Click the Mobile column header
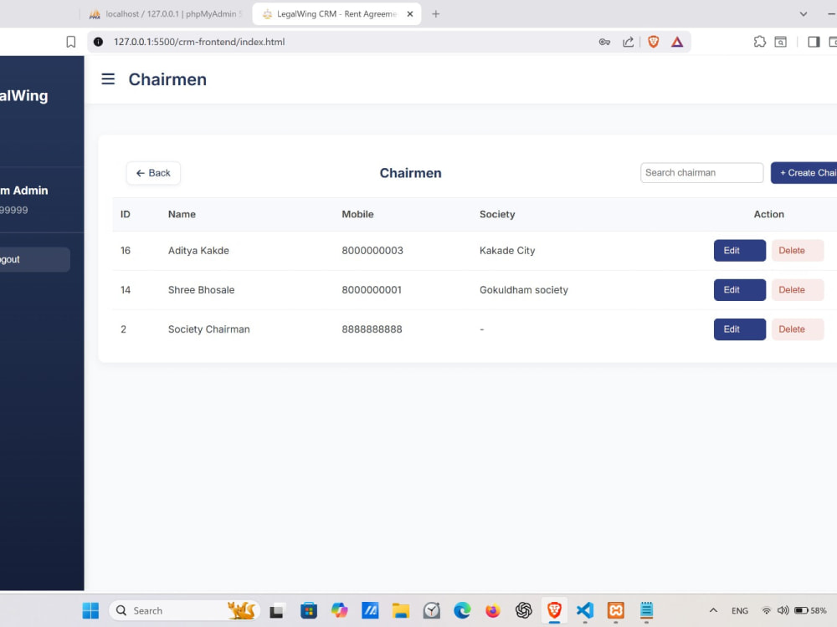The width and height of the screenshot is (837, 627). (357, 214)
